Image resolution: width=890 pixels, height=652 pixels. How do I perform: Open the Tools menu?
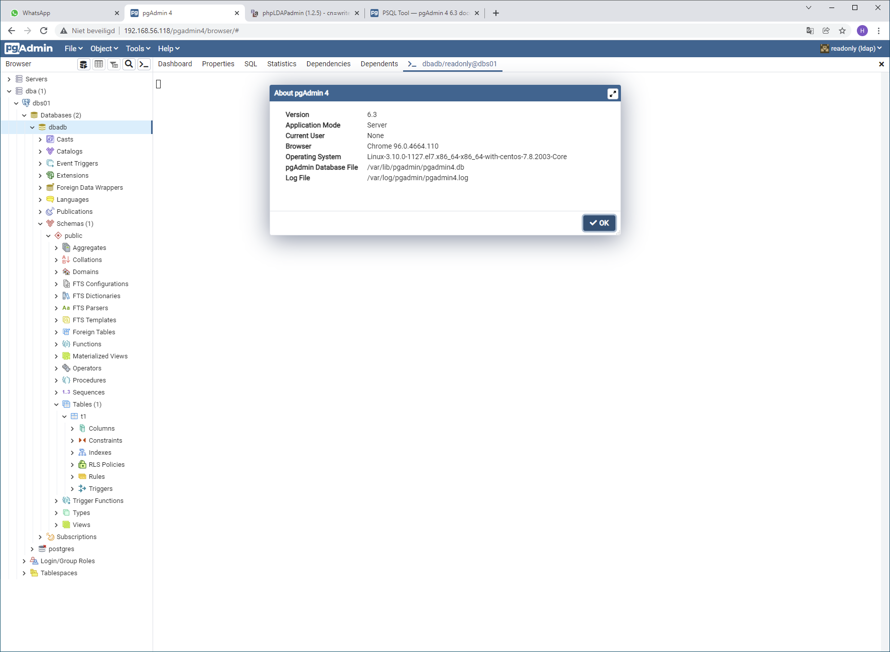tap(138, 49)
